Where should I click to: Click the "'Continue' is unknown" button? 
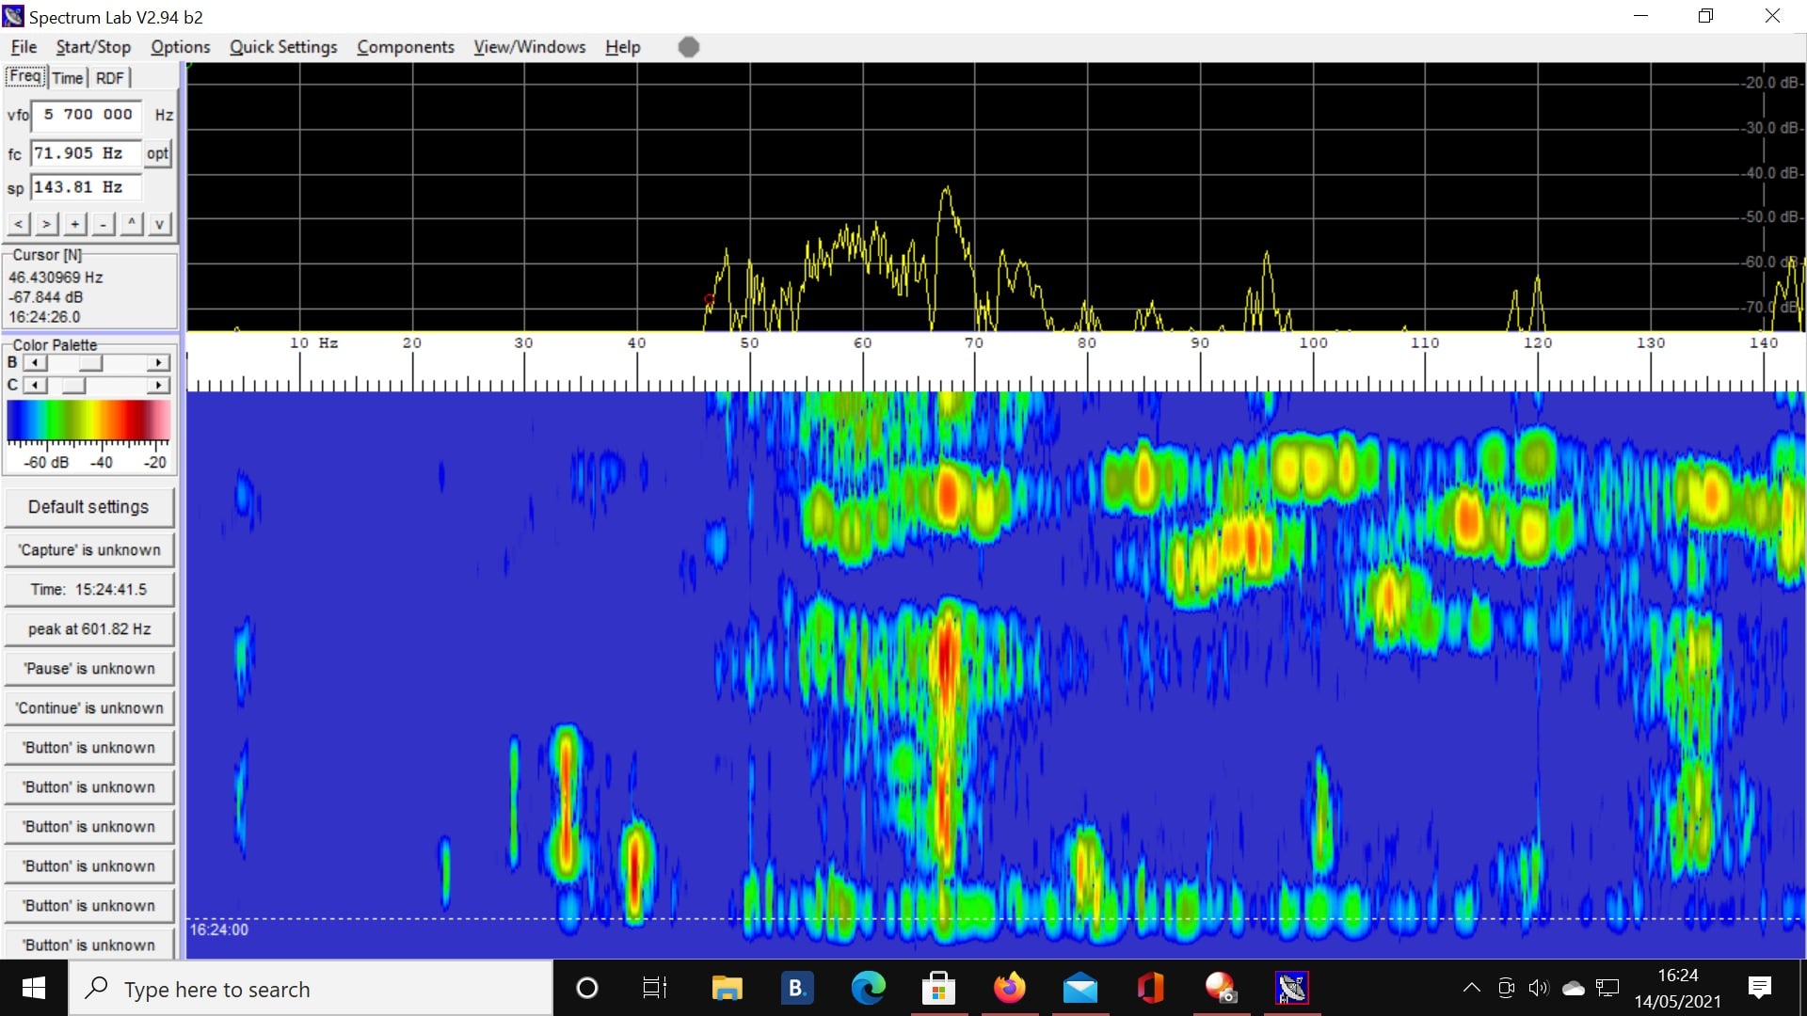pos(89,708)
